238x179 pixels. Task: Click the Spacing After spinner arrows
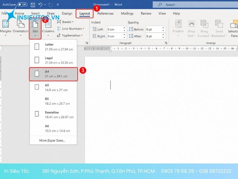point(163,36)
